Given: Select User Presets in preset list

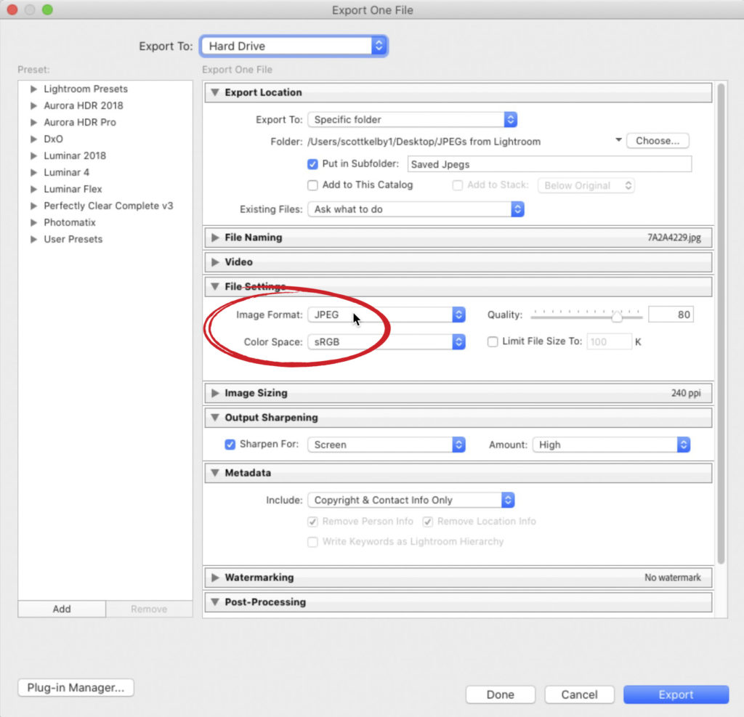Looking at the screenshot, I should (x=73, y=239).
